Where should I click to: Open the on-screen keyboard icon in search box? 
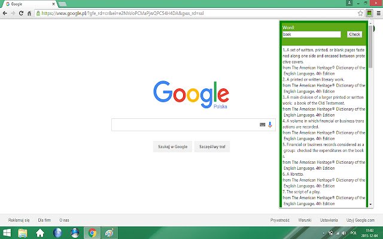262,125
